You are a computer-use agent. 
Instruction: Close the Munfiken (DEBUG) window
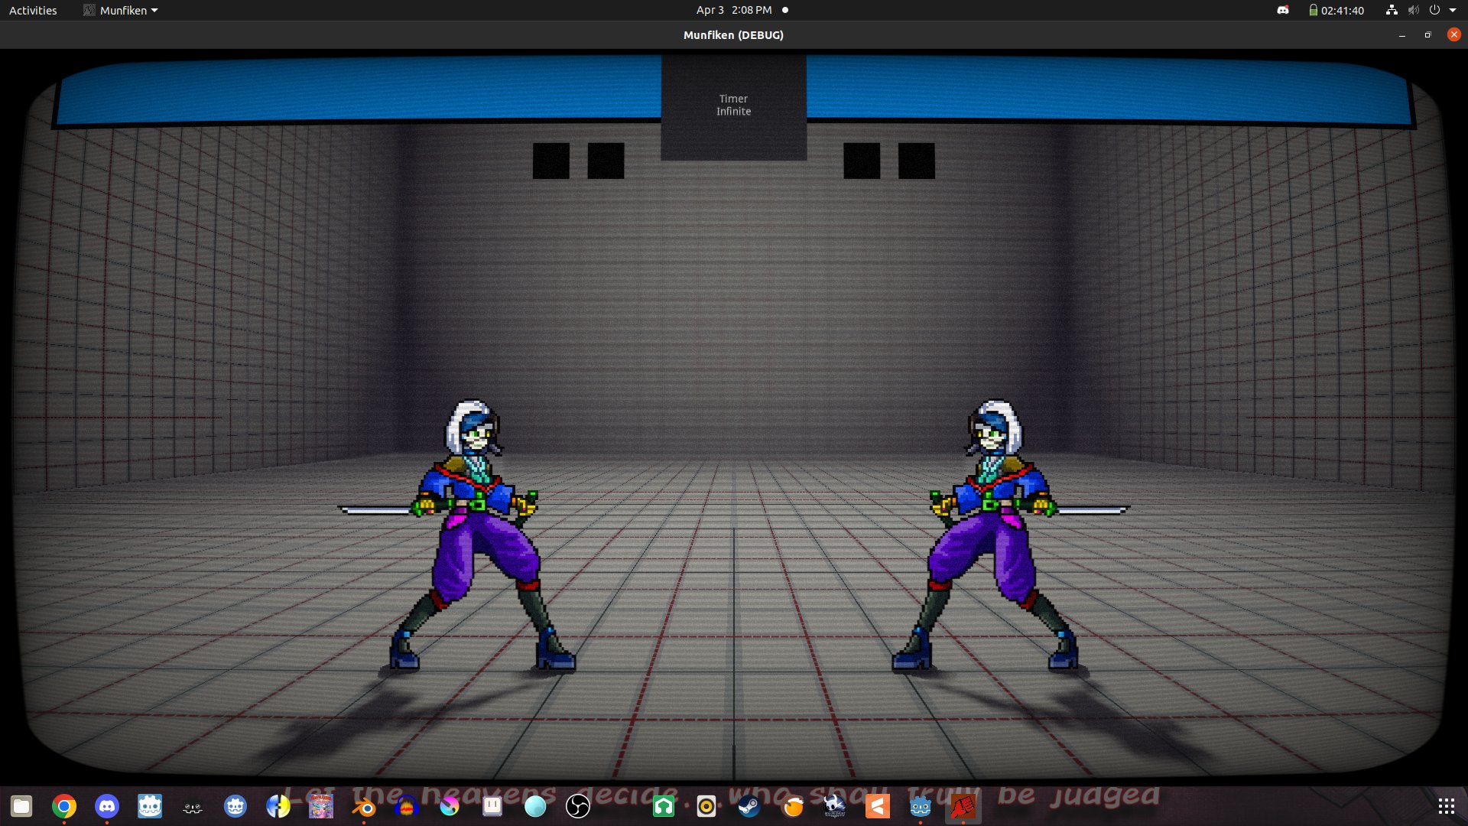1453,35
